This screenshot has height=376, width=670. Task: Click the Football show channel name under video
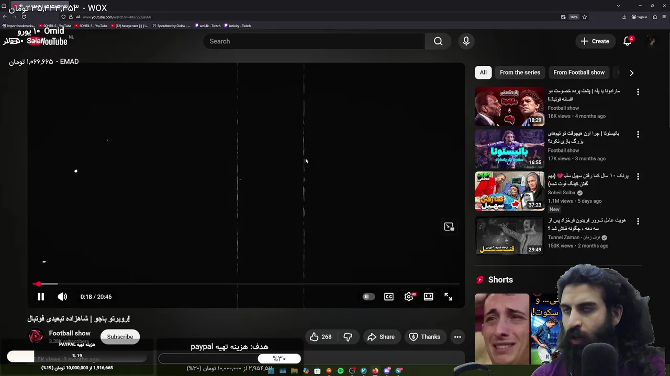[x=70, y=333]
